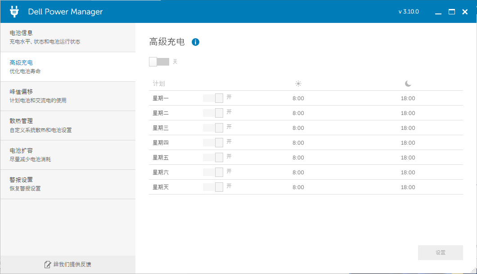Click 星期六 start time 8:00

298,172
